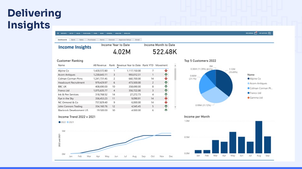Click BBC UK year-to-date value 358,690.00
The image size is (302, 169).
click(x=134, y=87)
